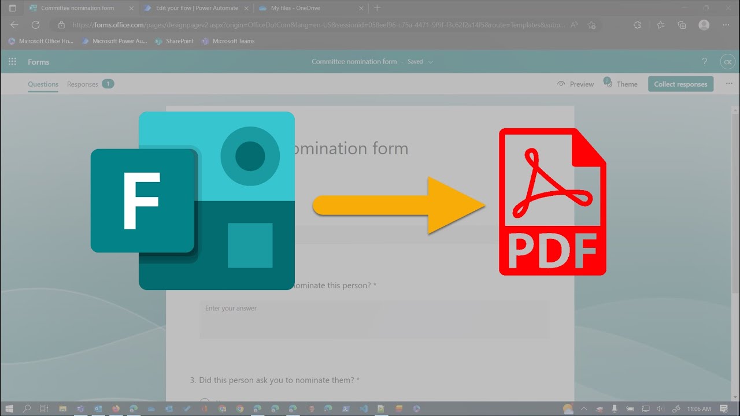Open browser extensions puzzle icon

click(x=637, y=25)
